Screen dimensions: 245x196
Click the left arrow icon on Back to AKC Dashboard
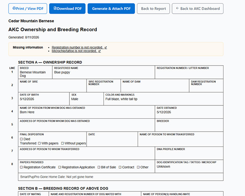[178, 8]
